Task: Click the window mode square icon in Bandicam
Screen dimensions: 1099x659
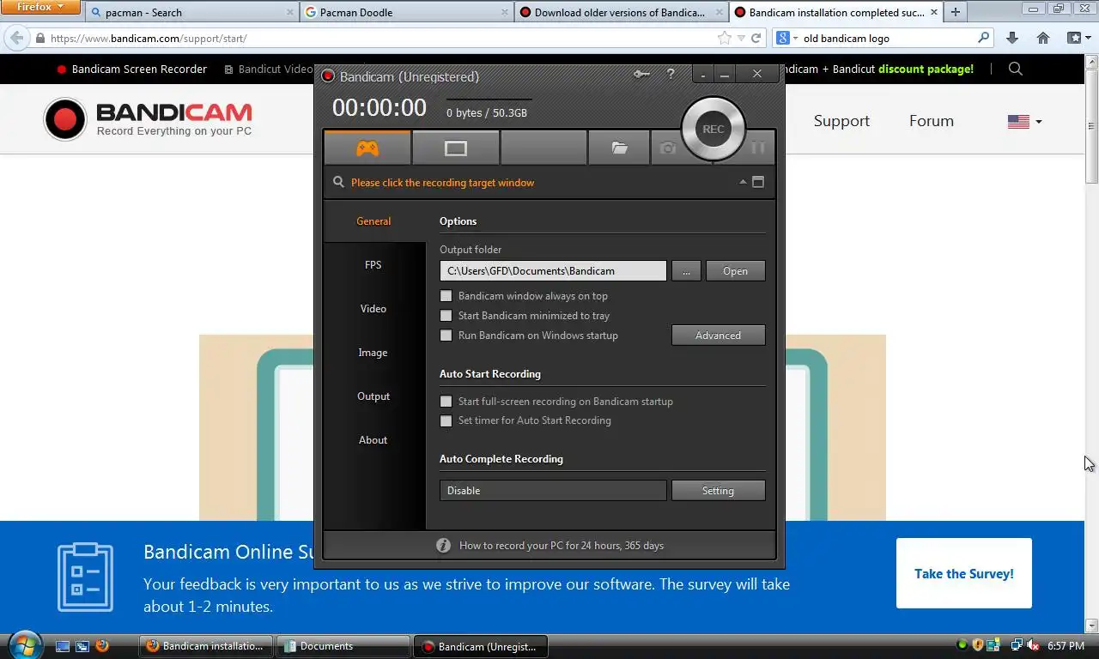Action: point(758,182)
